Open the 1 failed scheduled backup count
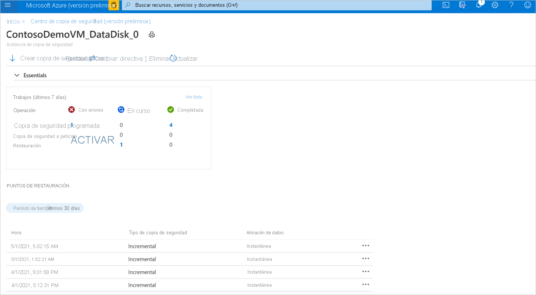Screen dimensions: 536x295 72,125
